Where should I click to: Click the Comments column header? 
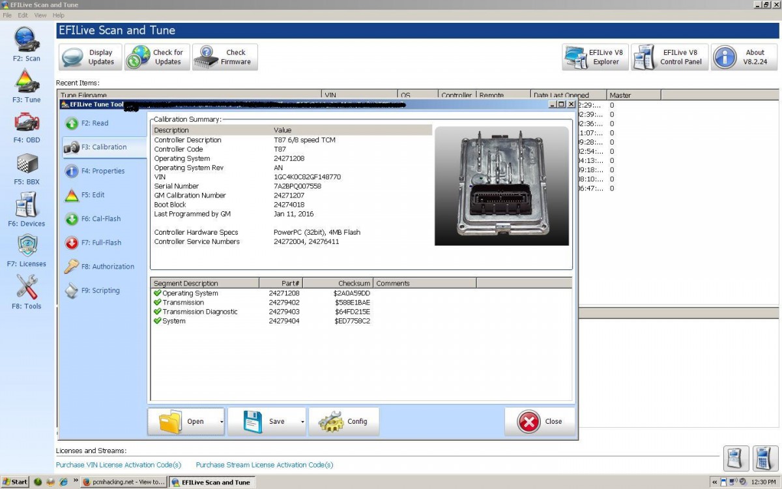tap(425, 283)
